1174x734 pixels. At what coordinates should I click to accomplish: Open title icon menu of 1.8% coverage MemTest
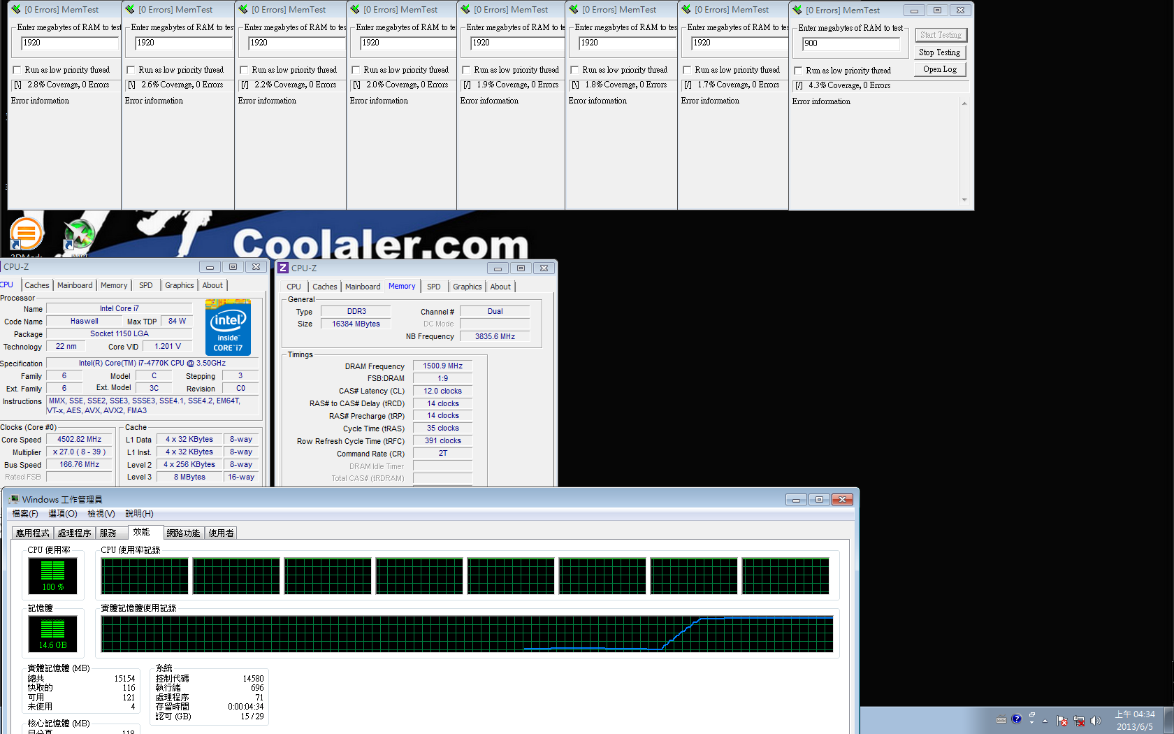[x=574, y=10]
